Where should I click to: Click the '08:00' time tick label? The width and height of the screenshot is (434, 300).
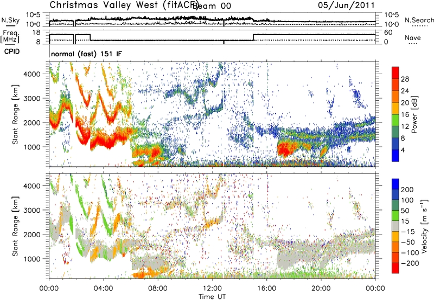point(158,289)
